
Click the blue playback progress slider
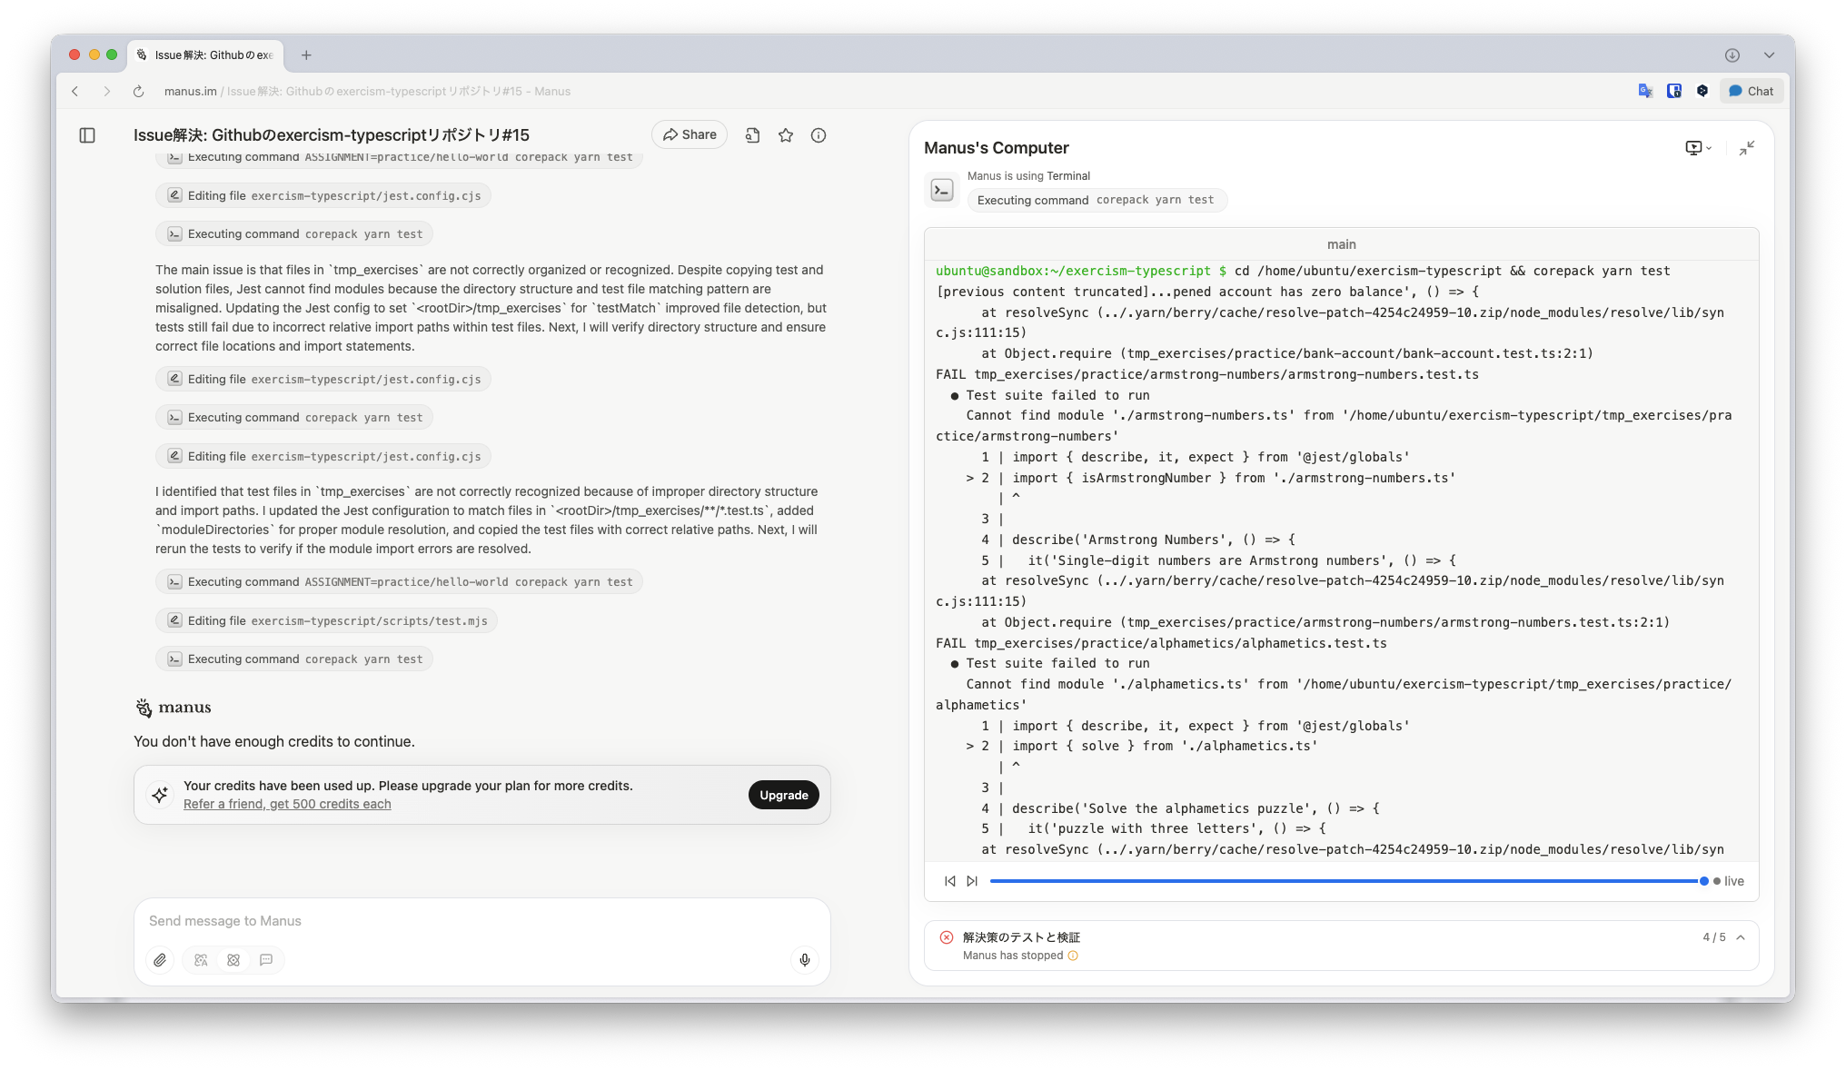[x=1348, y=881]
